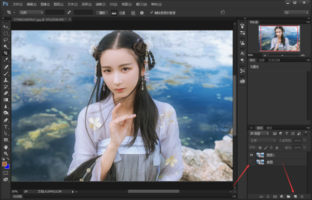
Task: Create a new layer icon
Action: click(295, 196)
